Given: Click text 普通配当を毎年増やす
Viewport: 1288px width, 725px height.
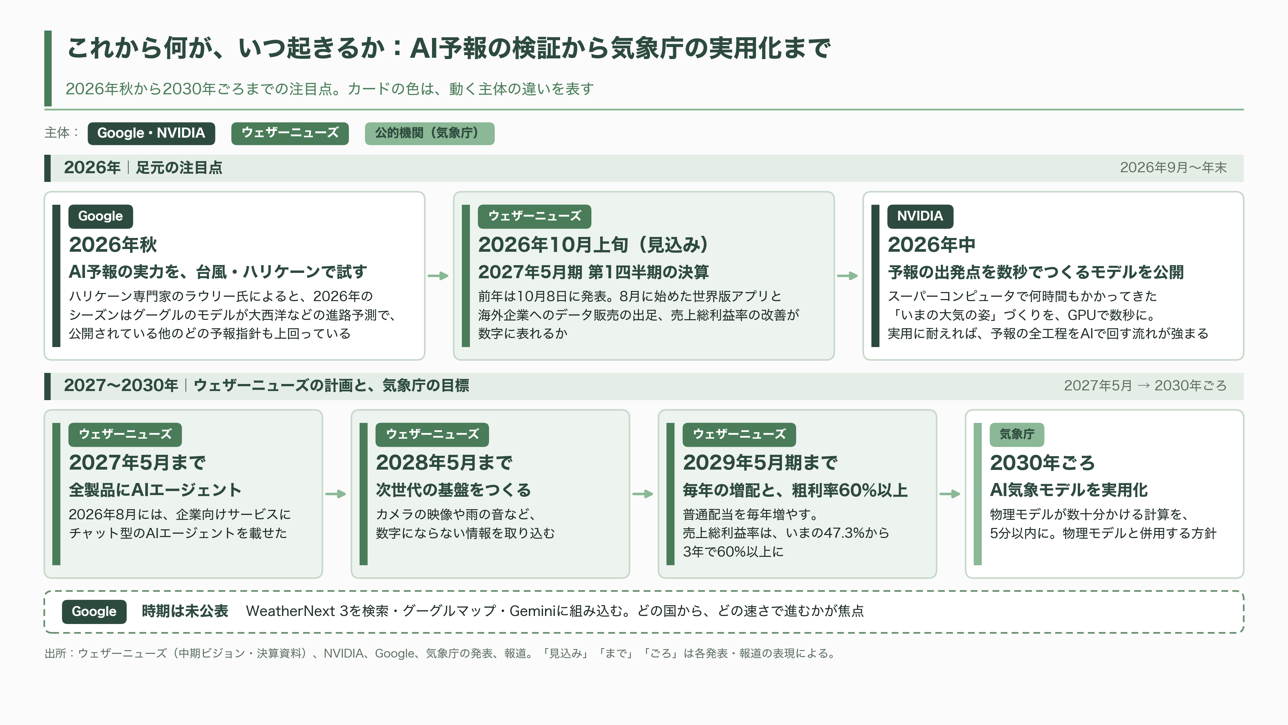Looking at the screenshot, I should tap(786, 533).
